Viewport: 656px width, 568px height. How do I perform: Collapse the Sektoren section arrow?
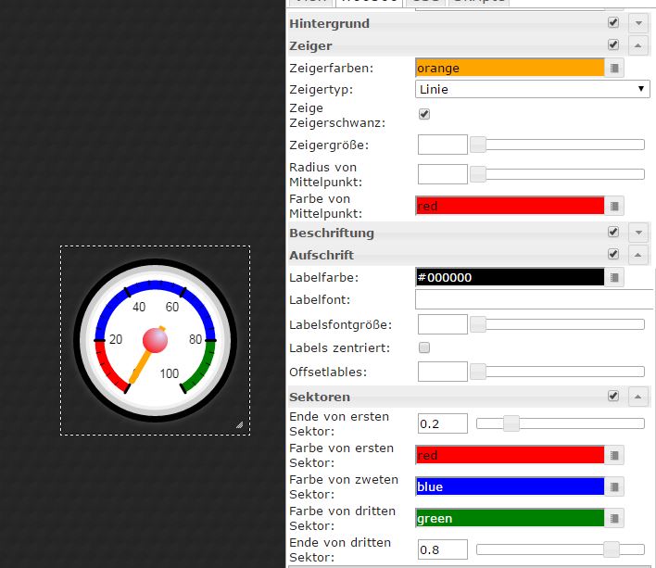638,397
